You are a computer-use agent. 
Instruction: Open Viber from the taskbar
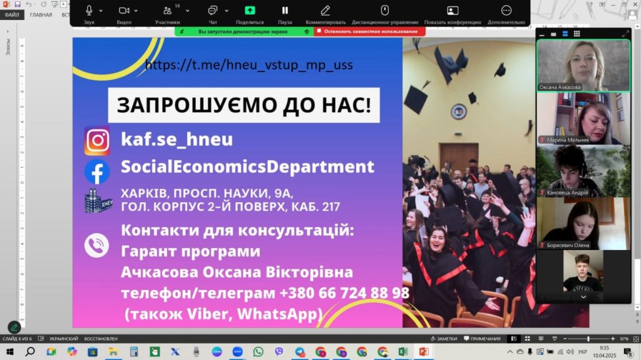coord(279,351)
